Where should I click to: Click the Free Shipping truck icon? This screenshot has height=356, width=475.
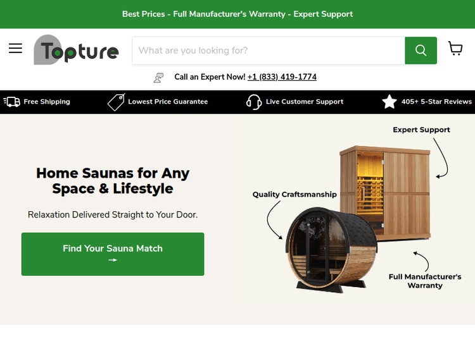coord(12,102)
